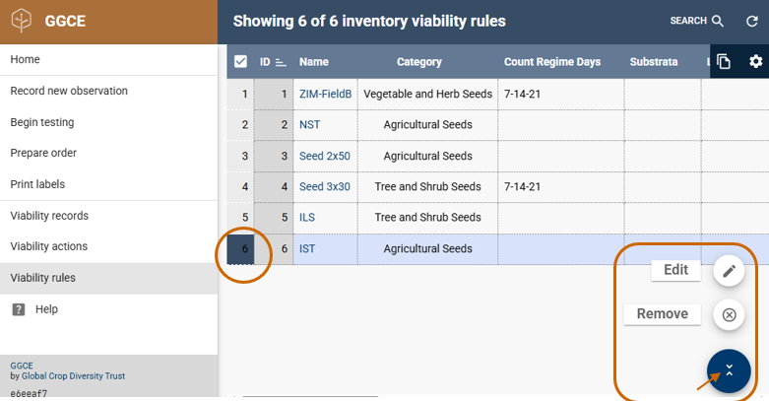This screenshot has height=401, width=769.
Task: Click the Count Regime Days column header
Action: click(x=551, y=62)
